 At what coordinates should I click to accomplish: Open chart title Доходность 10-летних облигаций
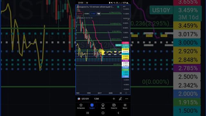pyautogui.click(x=95, y=7)
